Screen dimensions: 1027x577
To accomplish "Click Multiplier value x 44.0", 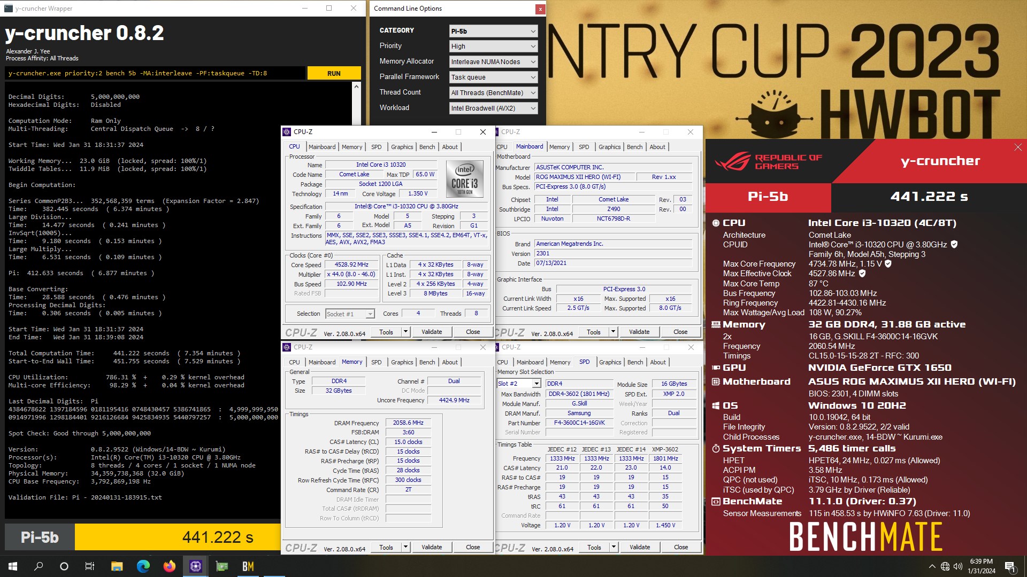I will (x=351, y=275).
